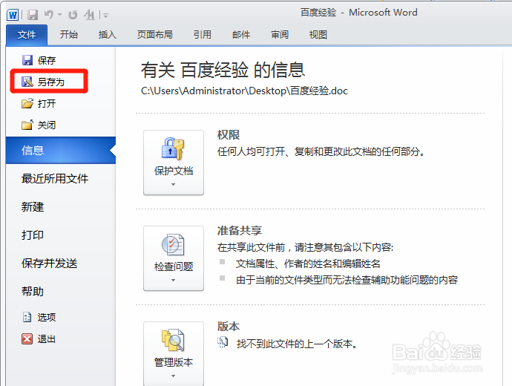512x386 pixels.
Task: Click the 版本 heading
Action: pyautogui.click(x=229, y=326)
